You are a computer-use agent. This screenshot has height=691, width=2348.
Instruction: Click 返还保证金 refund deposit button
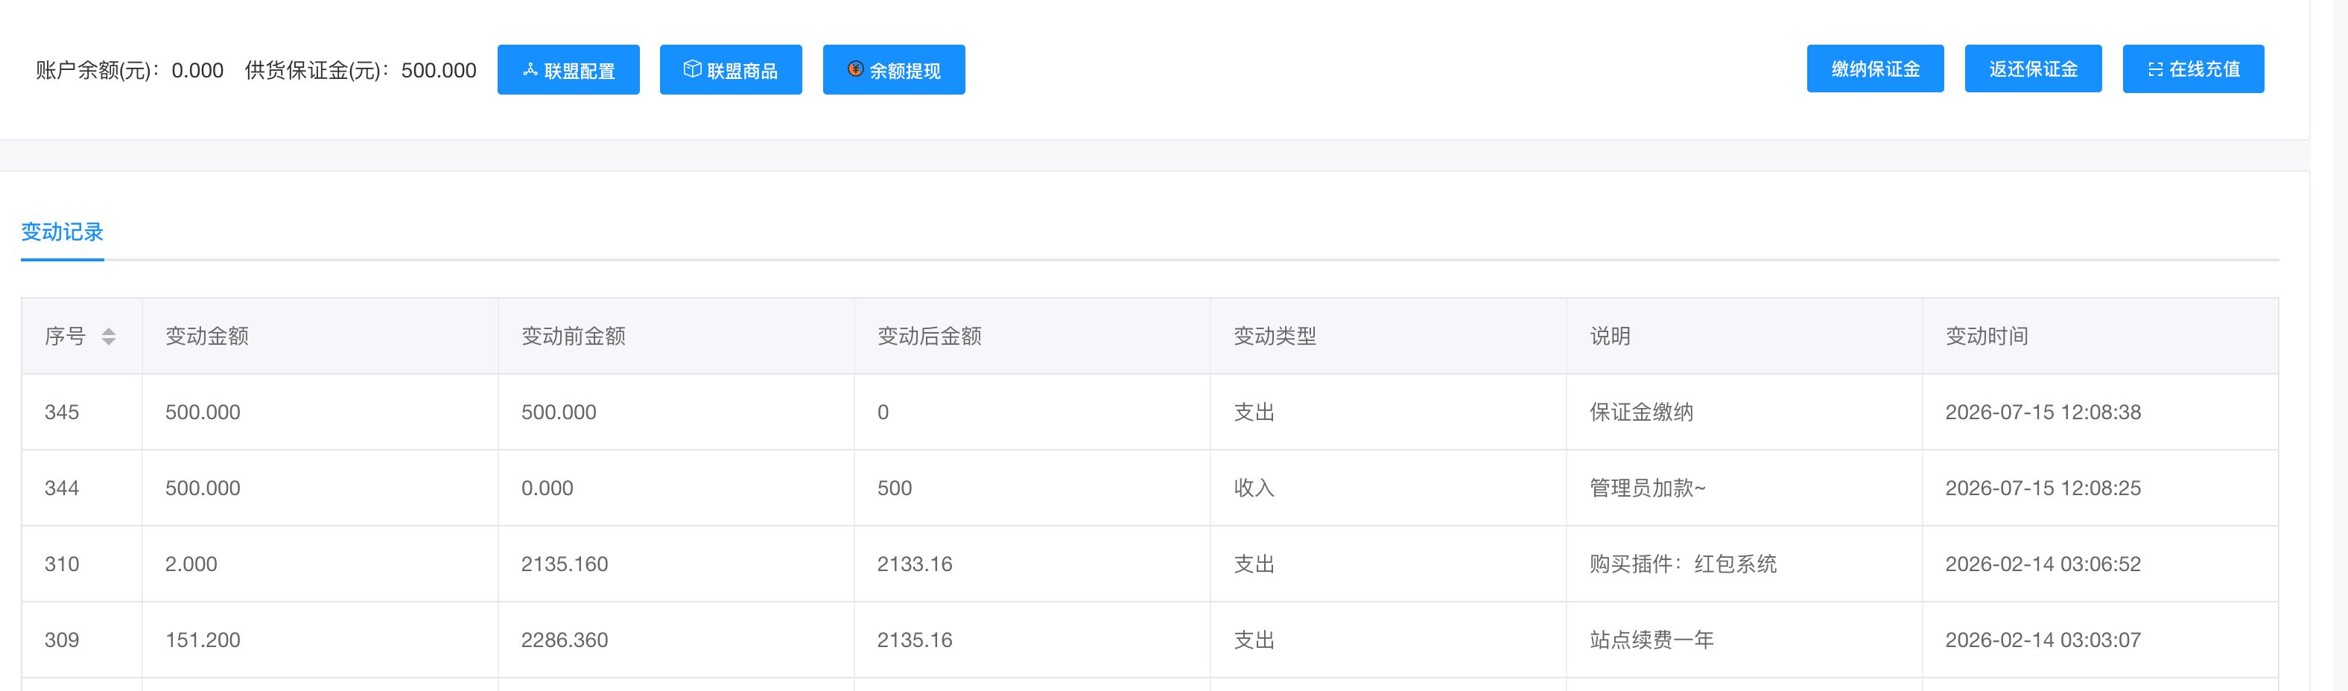(2033, 69)
